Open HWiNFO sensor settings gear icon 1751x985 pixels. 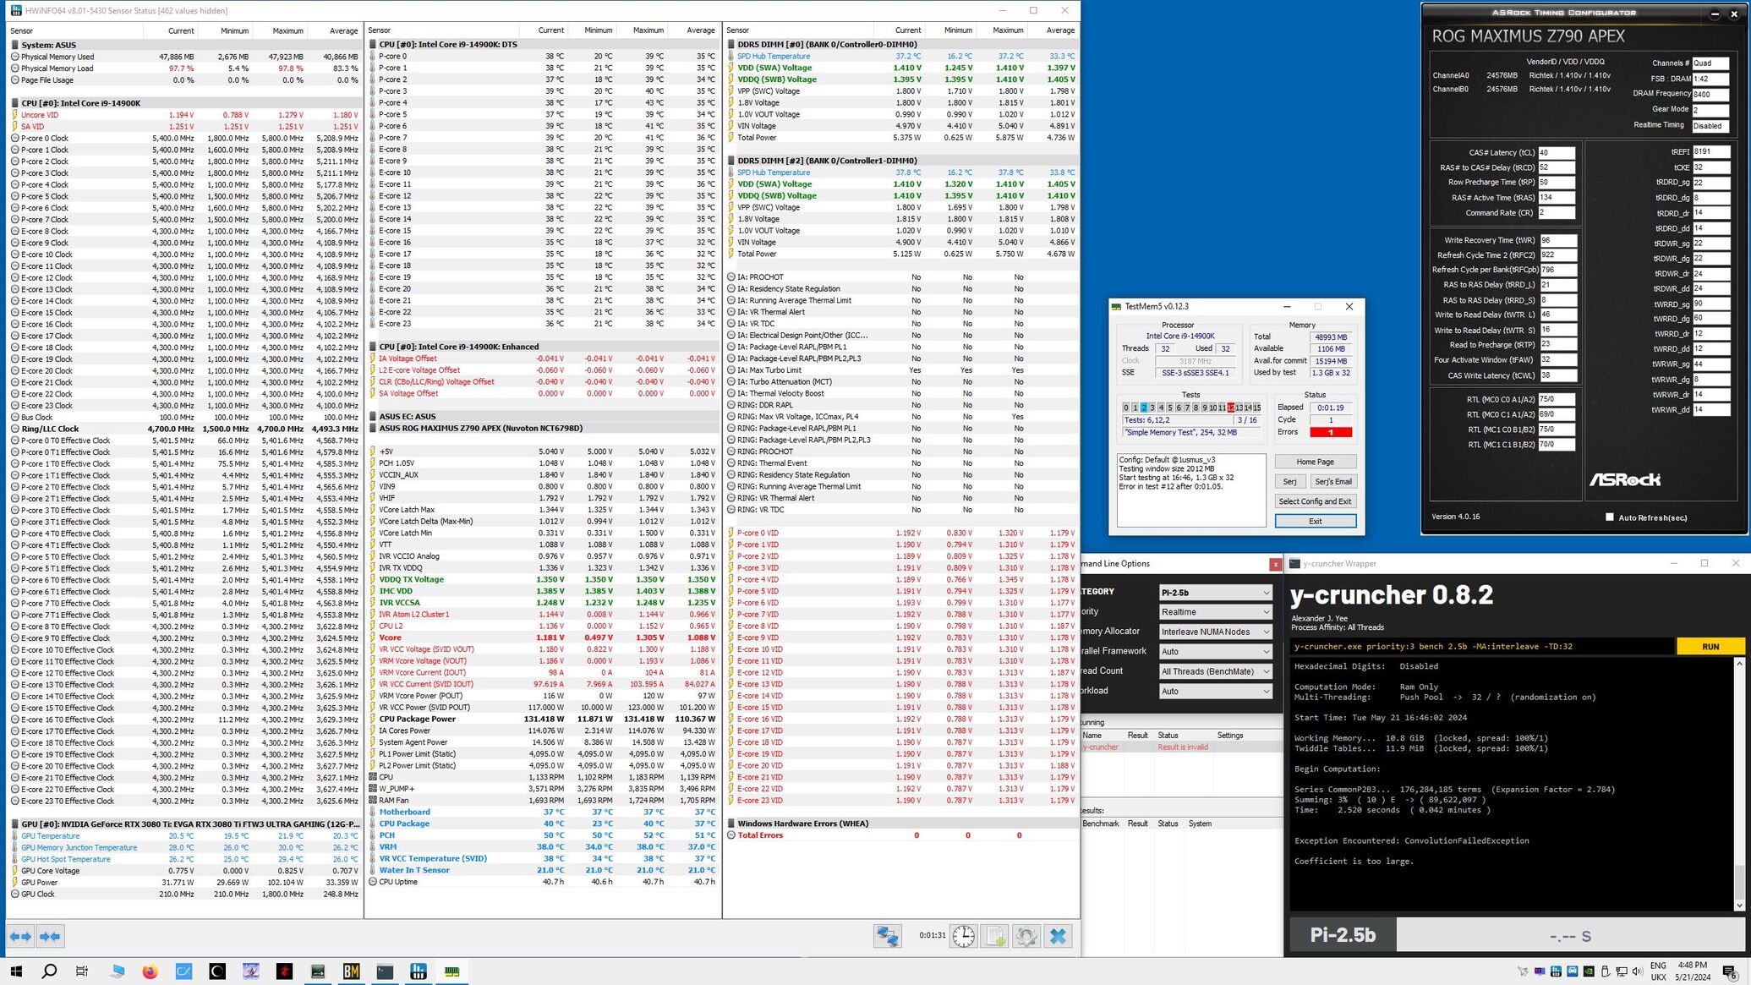pos(1026,936)
